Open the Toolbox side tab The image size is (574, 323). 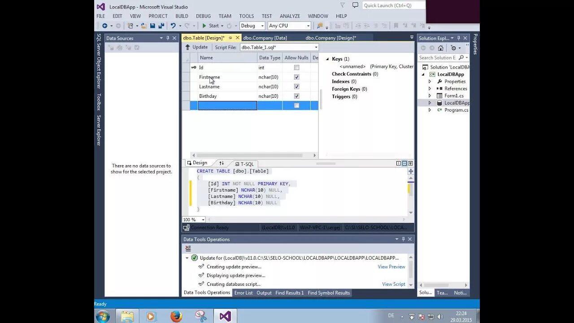pos(99,102)
